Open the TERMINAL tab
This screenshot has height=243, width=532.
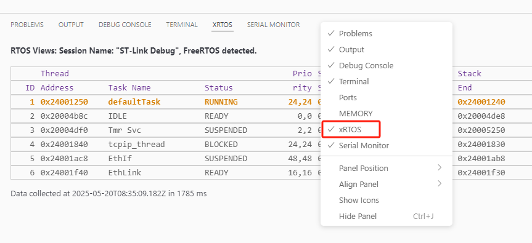182,25
